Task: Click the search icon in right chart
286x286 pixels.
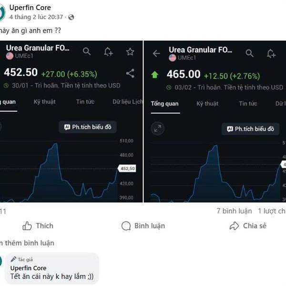Action: 249,53
